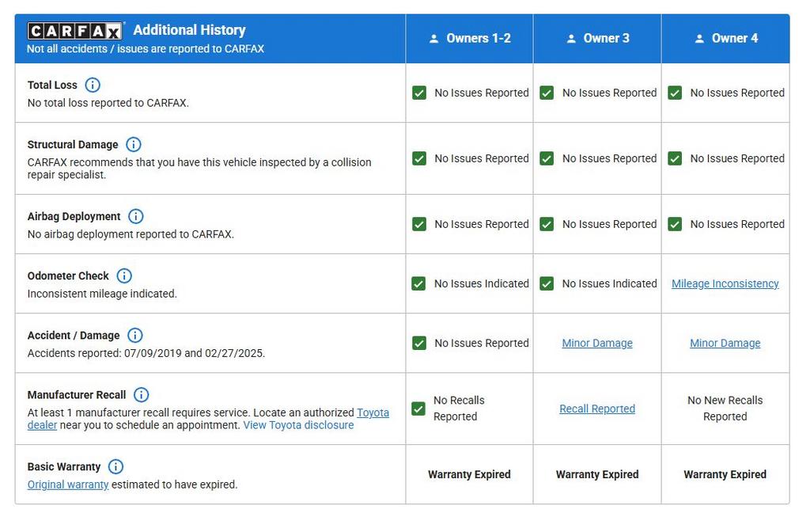The image size is (810, 513).
Task: Click the Airbag Deployment info icon
Action: click(x=136, y=216)
